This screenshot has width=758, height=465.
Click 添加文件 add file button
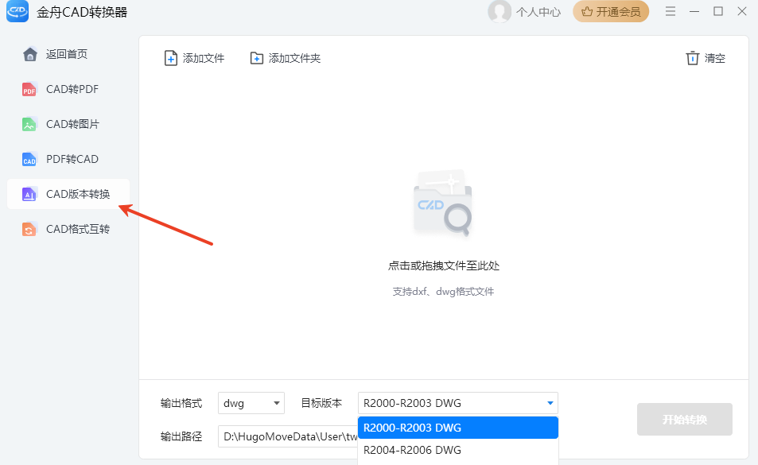pos(194,59)
